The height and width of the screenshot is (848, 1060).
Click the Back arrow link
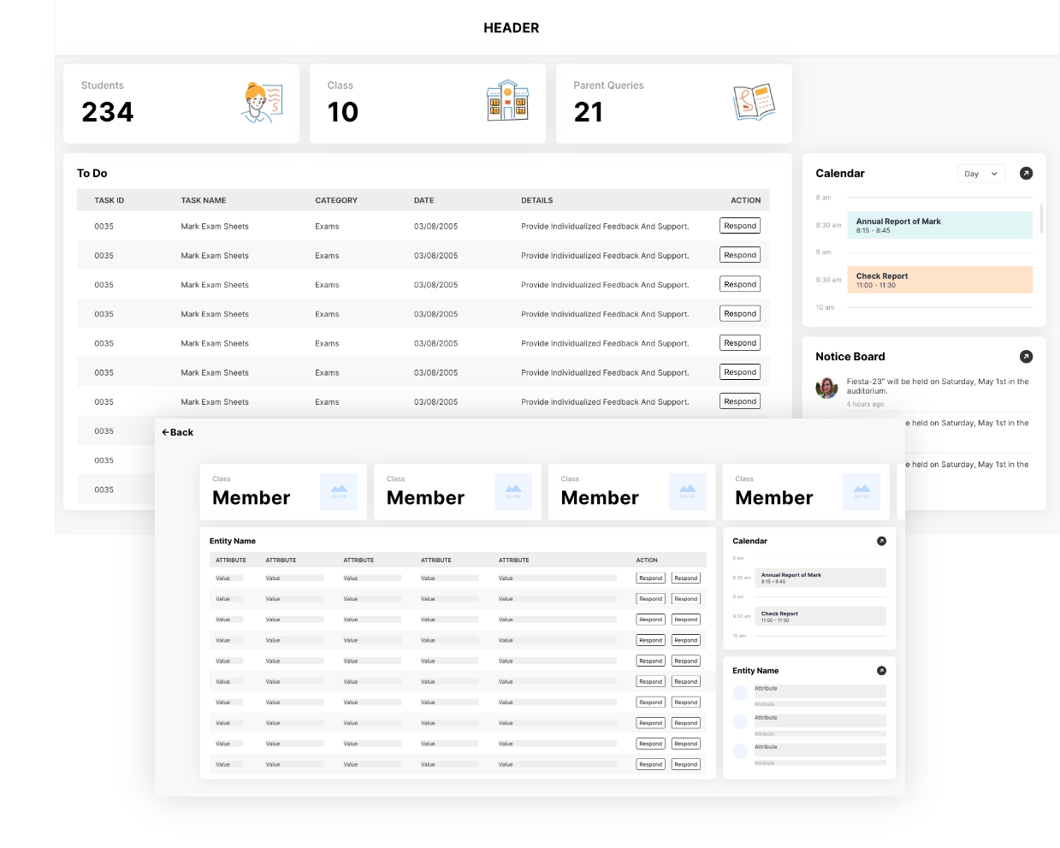coord(178,433)
